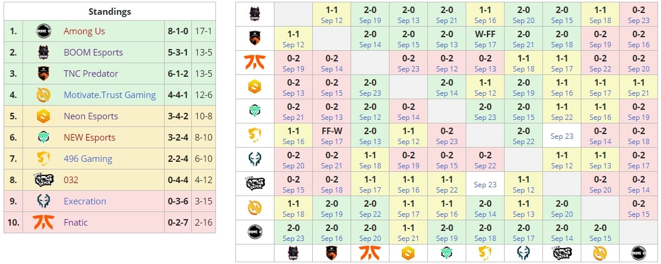Image resolution: width=661 pixels, height=264 pixels.
Task: Click the W-FF Sep 17 result cell
Action: [485, 39]
